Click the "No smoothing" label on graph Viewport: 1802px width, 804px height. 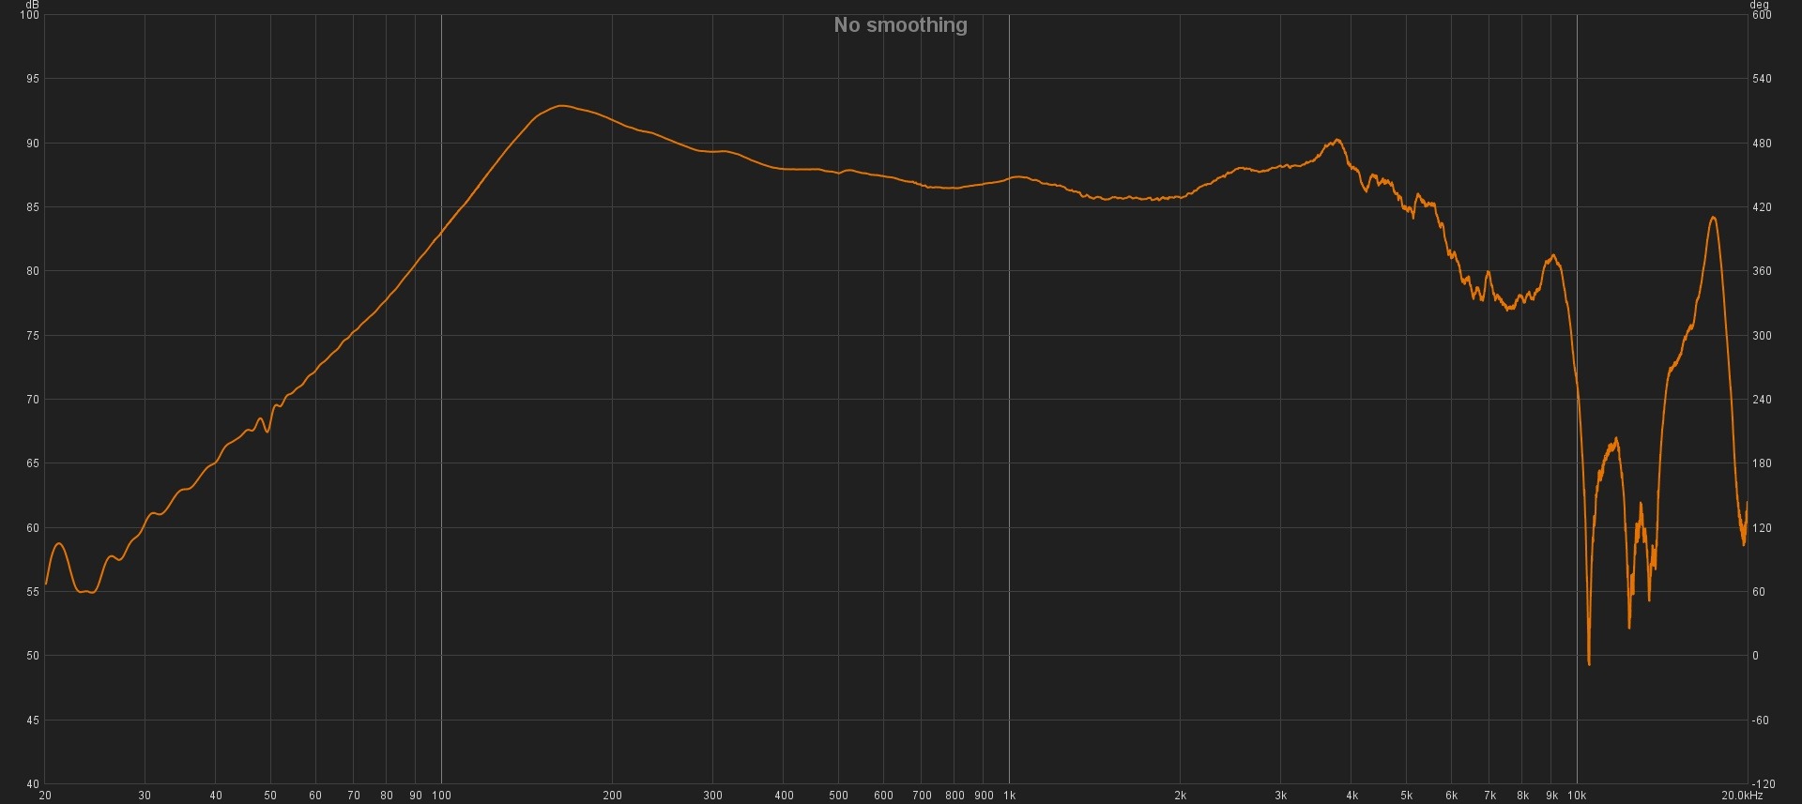click(x=900, y=25)
